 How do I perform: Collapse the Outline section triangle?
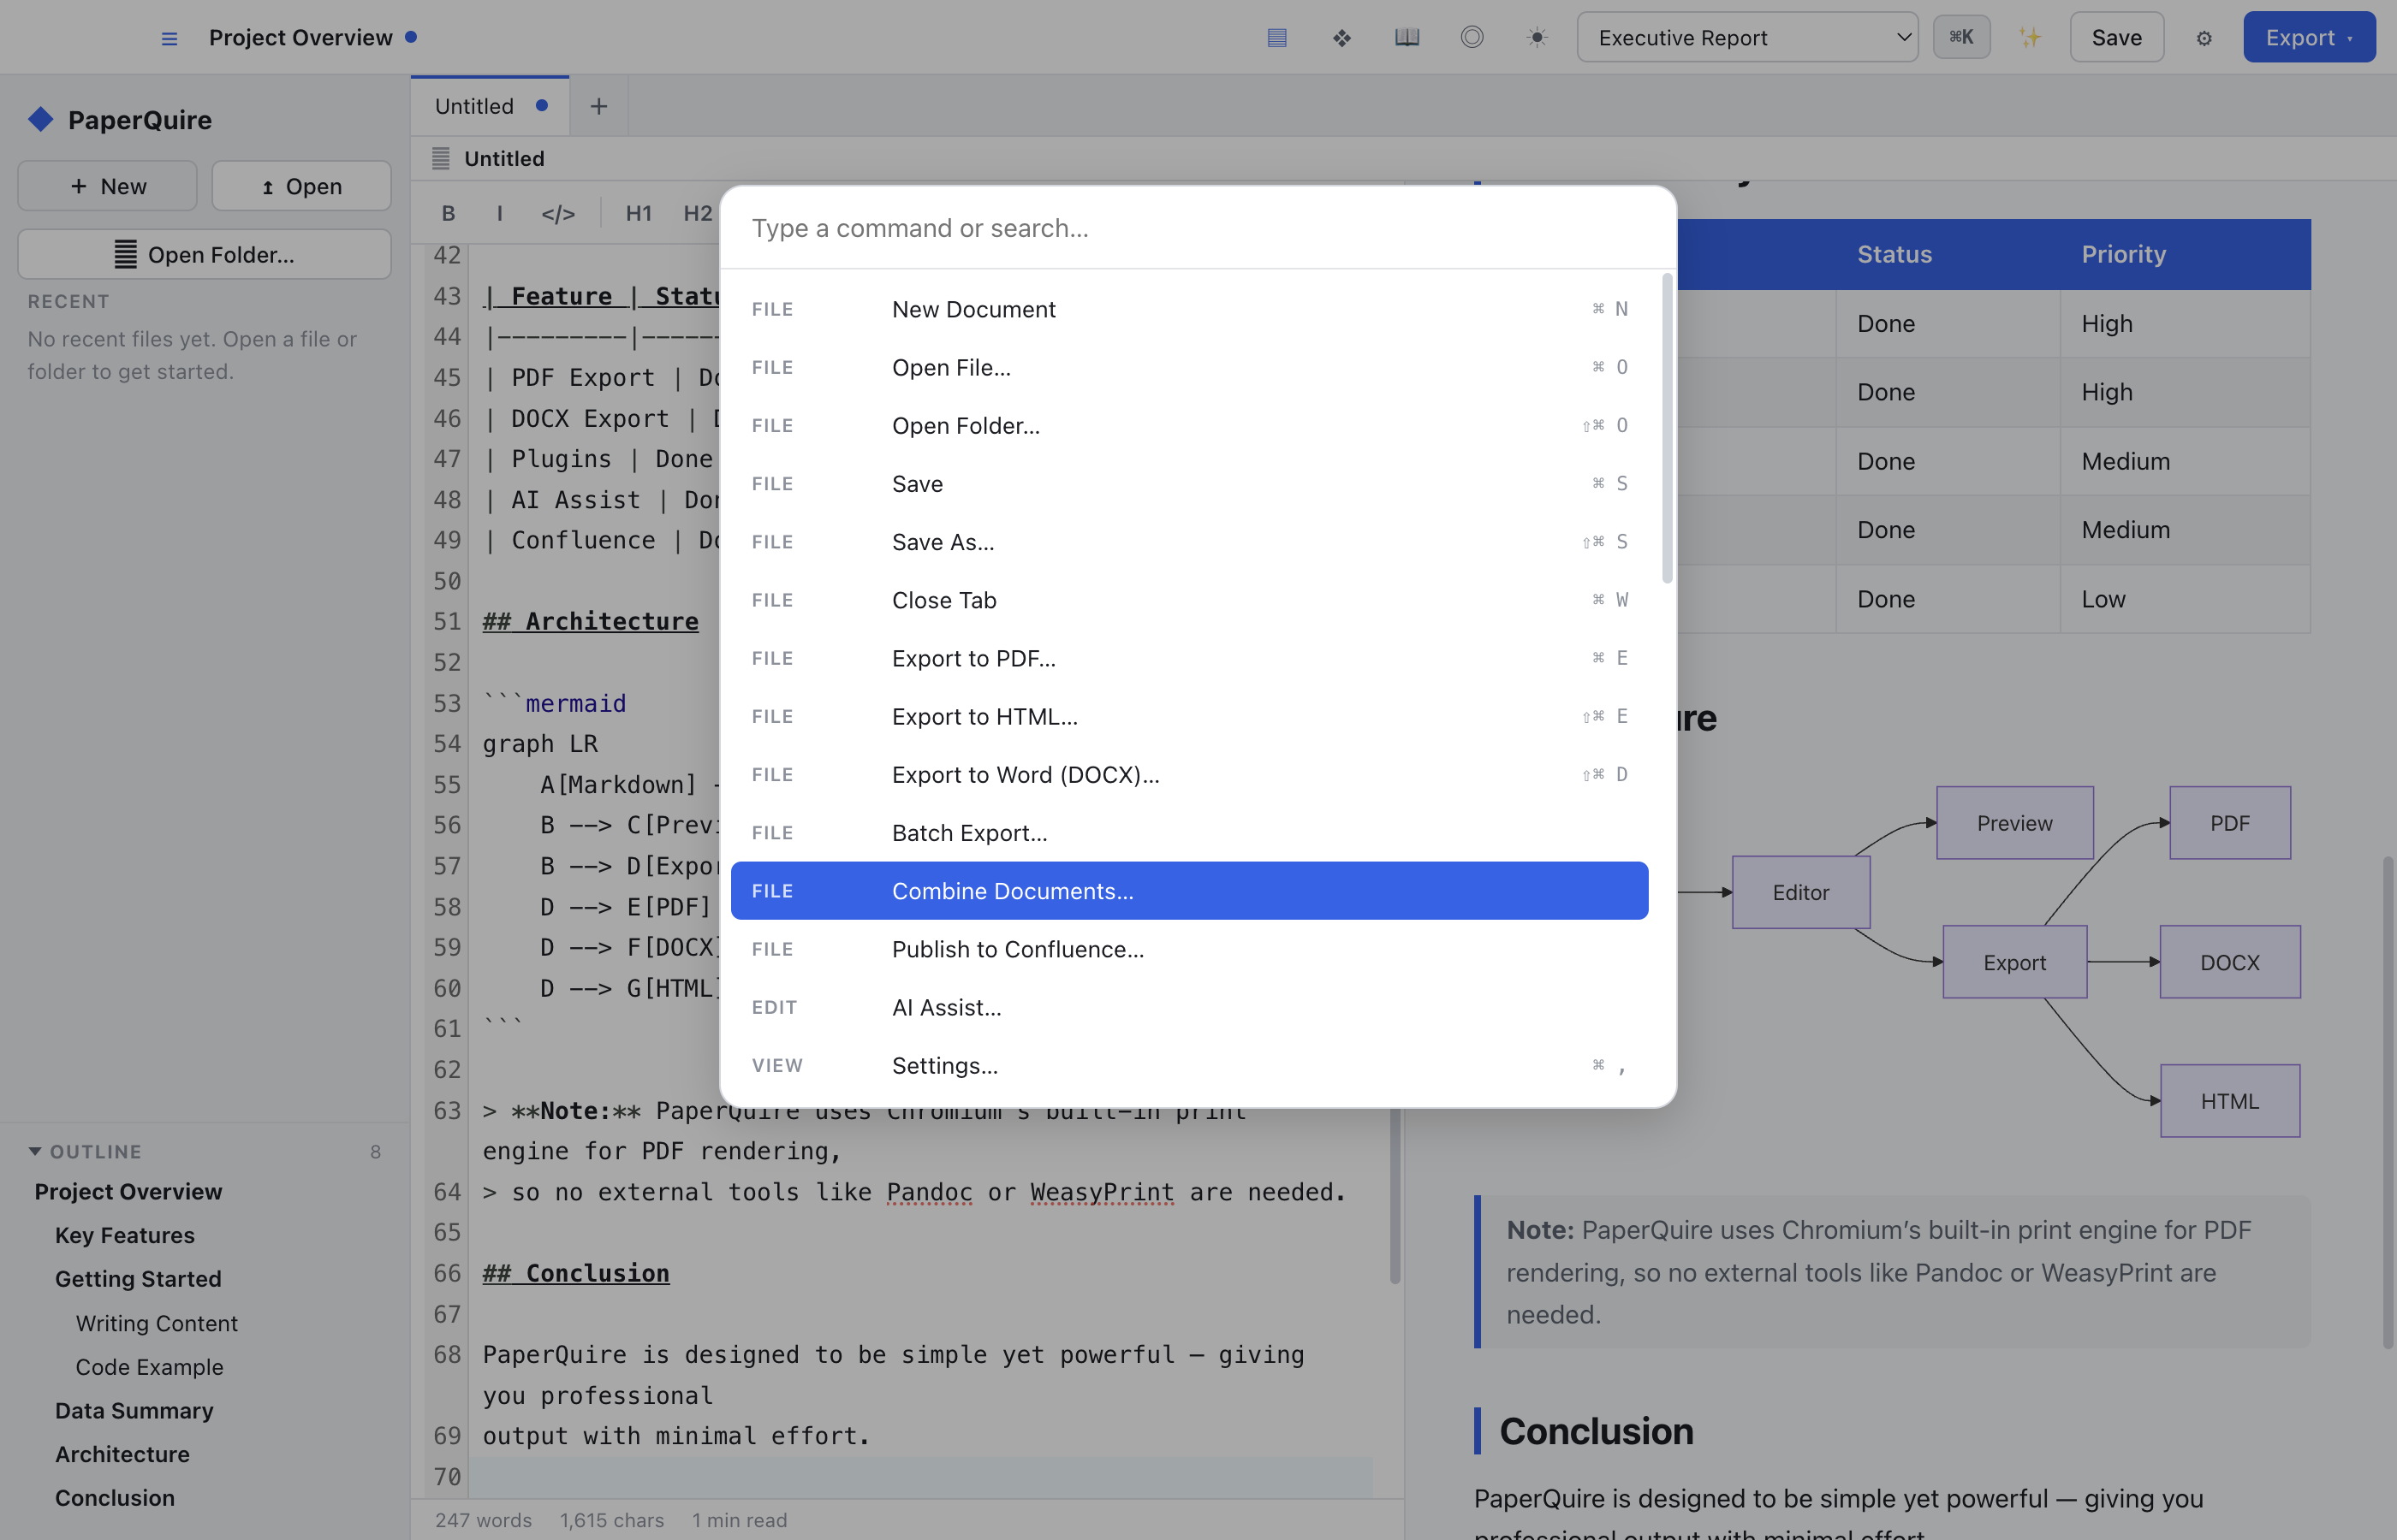[x=35, y=1151]
